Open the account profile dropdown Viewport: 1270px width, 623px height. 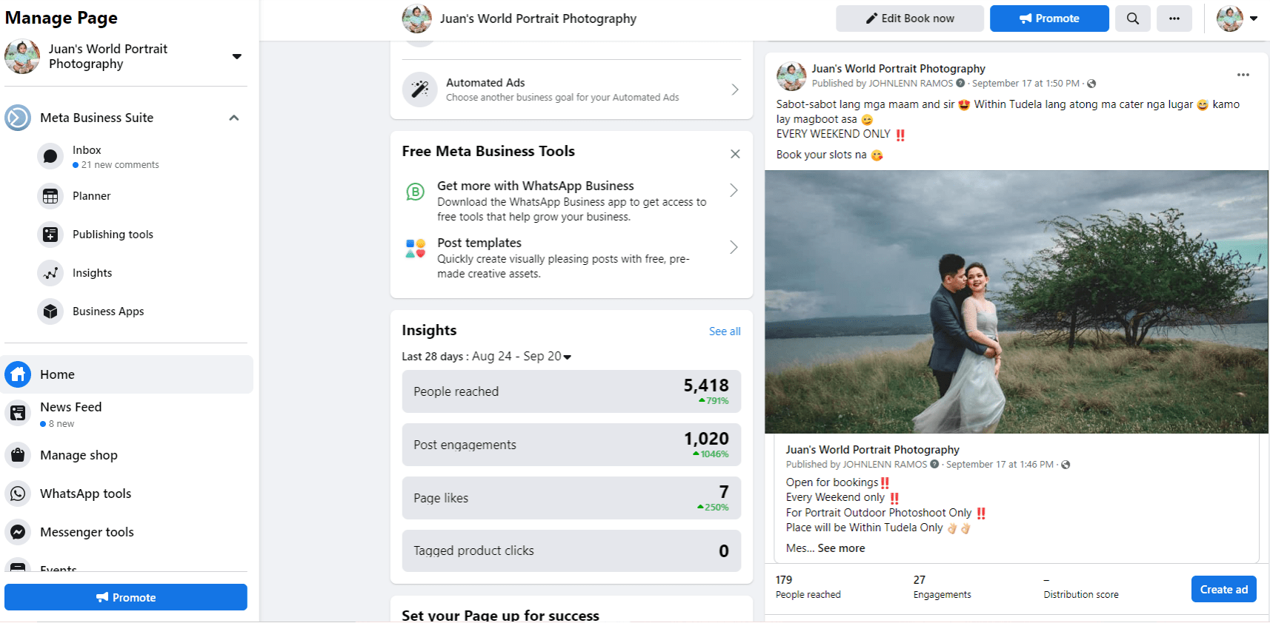[1253, 18]
